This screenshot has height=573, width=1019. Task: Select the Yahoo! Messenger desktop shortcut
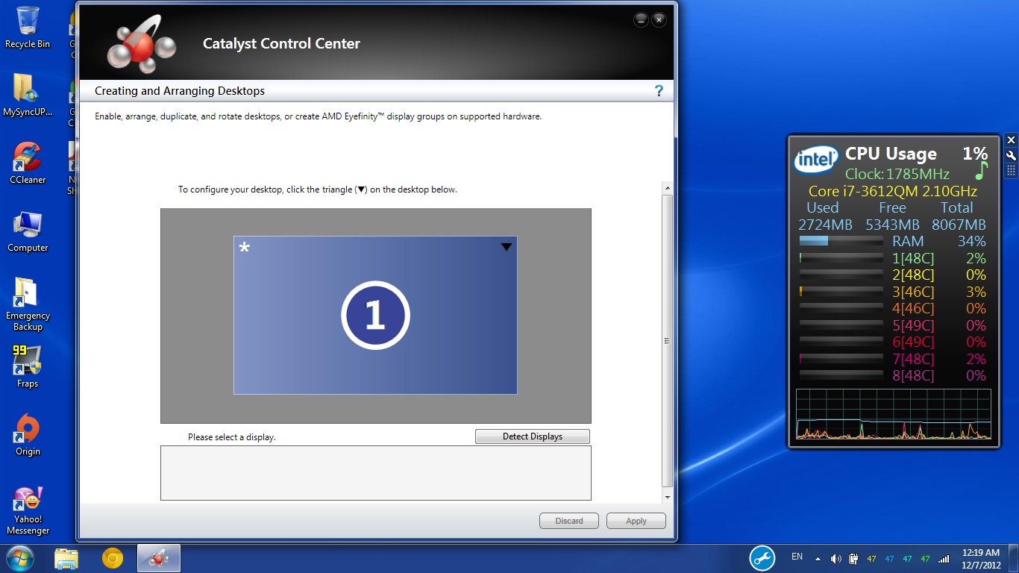point(28,511)
